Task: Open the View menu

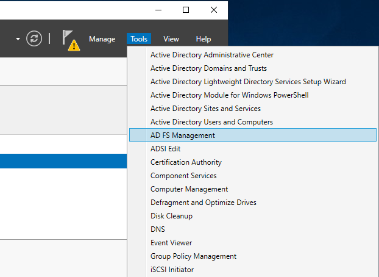Action: click(171, 39)
